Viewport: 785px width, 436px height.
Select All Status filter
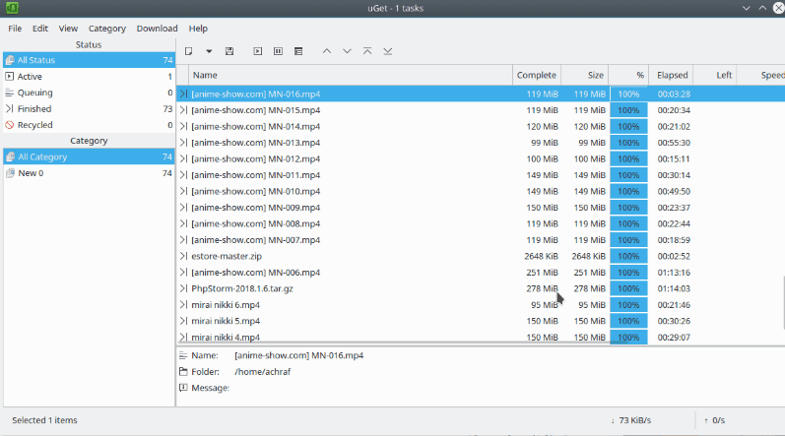[x=89, y=60]
